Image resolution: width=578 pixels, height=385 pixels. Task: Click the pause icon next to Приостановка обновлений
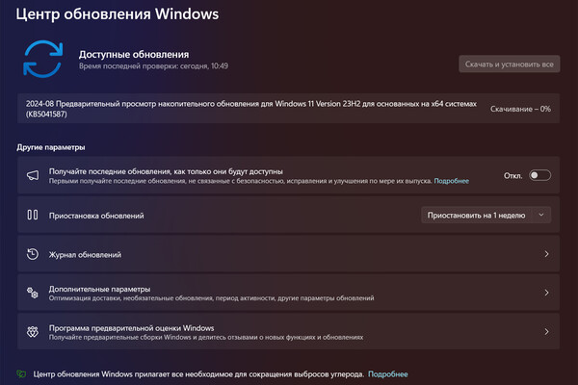[x=32, y=216]
